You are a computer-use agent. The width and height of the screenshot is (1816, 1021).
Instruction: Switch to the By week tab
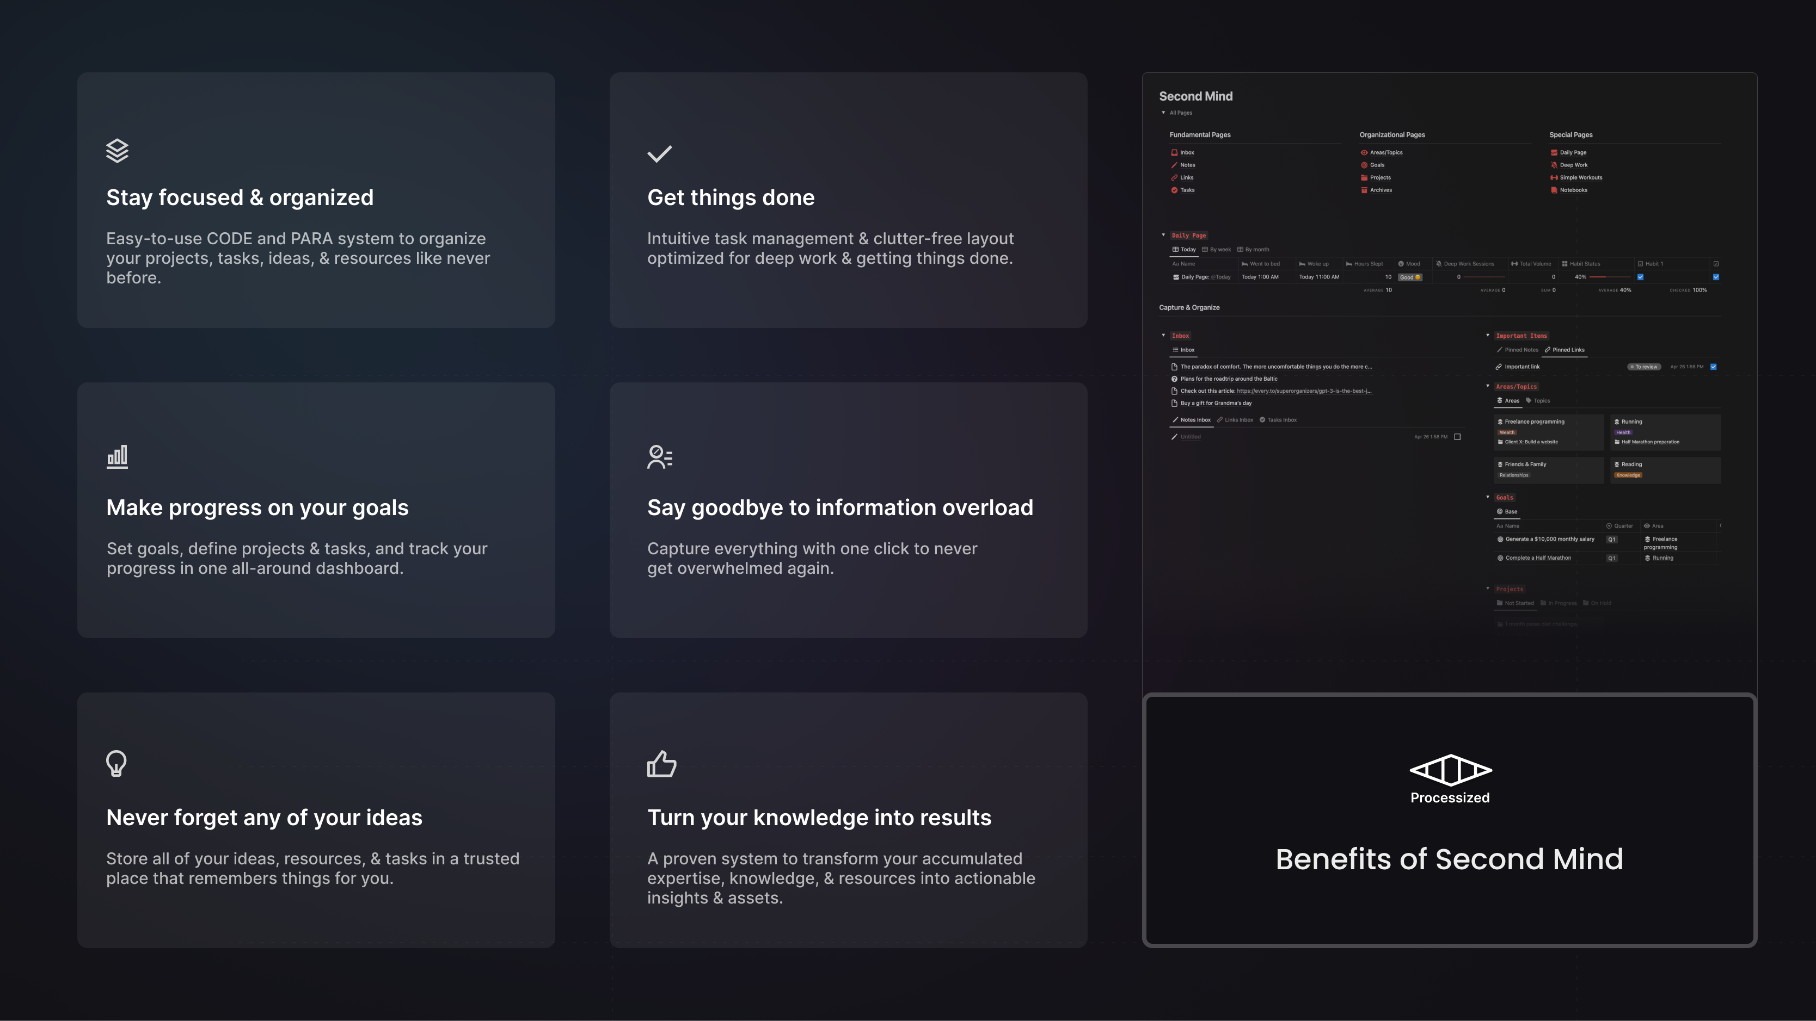click(x=1217, y=250)
